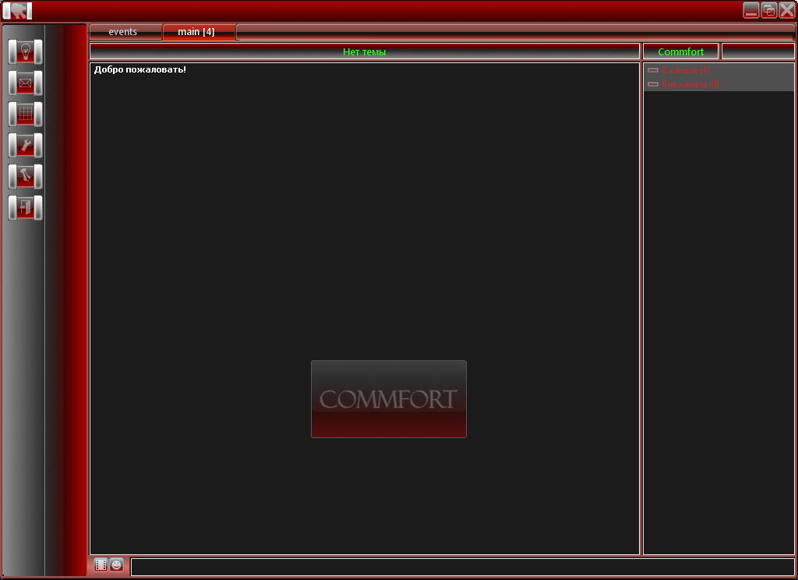Collapse the 'В канале (4)' group
This screenshot has width=798, height=580.
click(653, 69)
